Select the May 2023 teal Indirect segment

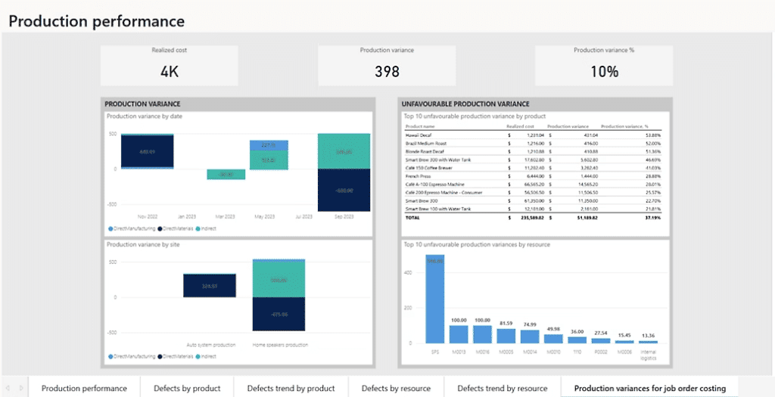pos(269,160)
